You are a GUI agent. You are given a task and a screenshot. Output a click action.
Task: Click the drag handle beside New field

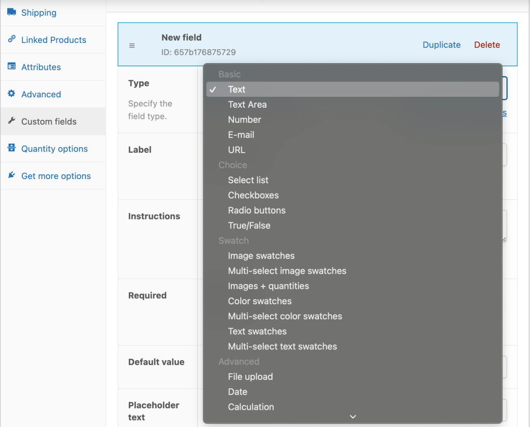coord(132,45)
